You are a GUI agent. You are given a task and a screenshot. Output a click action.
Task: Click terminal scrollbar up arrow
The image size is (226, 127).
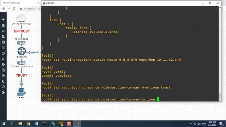tap(220, 7)
